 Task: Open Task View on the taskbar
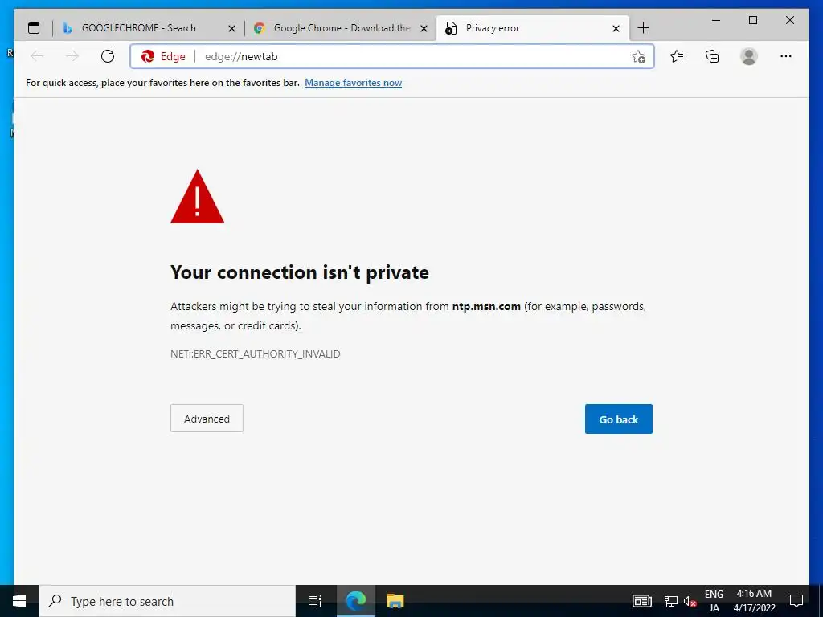tap(315, 601)
